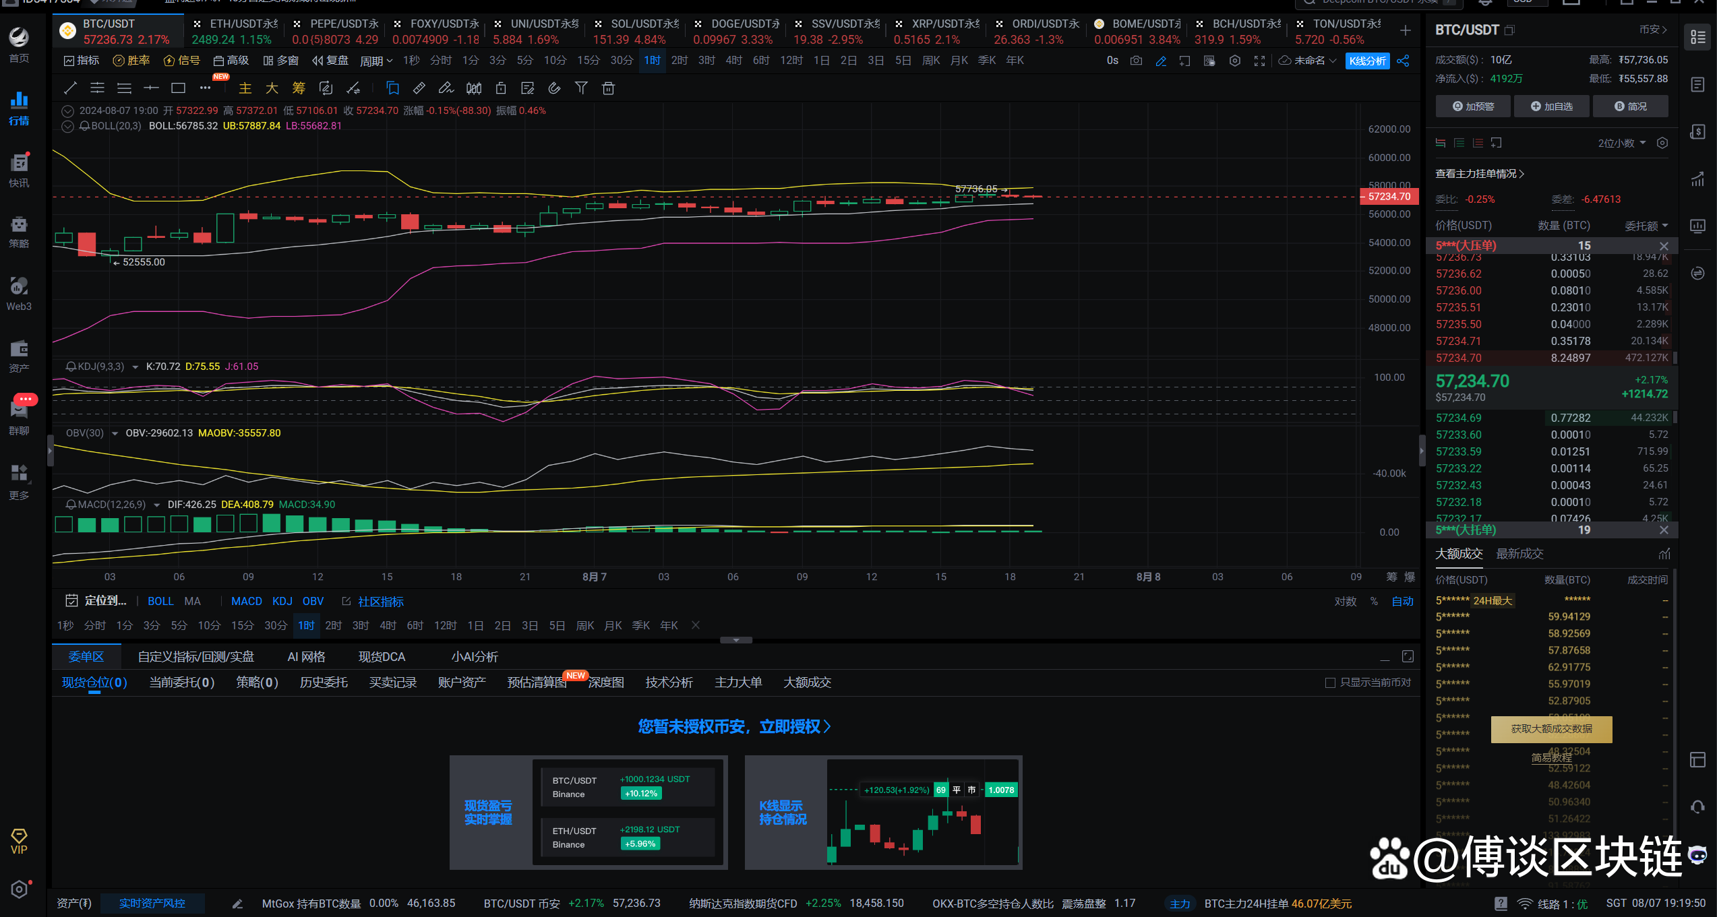This screenshot has height=917, width=1717.
Task: Open the AI 网格 tab
Action: pyautogui.click(x=306, y=656)
